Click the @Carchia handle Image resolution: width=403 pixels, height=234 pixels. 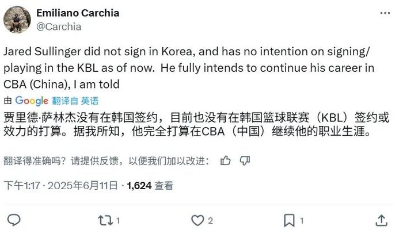pyautogui.click(x=59, y=26)
